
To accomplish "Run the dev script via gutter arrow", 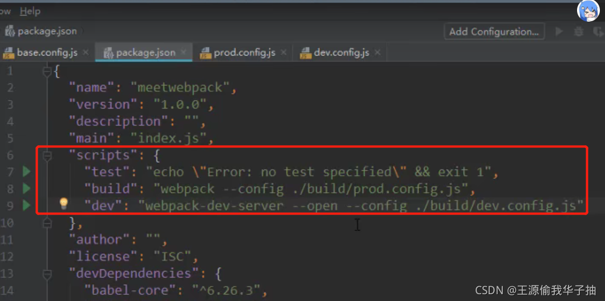I will click(26, 205).
